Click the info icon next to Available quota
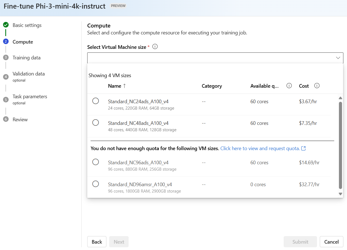The image size is (347, 250). click(x=289, y=86)
